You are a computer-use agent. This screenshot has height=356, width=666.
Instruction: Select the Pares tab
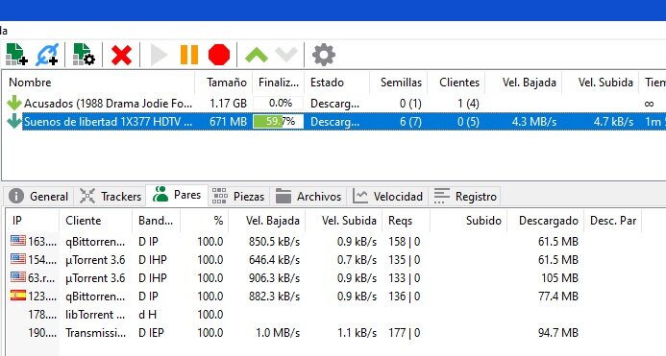pyautogui.click(x=177, y=195)
